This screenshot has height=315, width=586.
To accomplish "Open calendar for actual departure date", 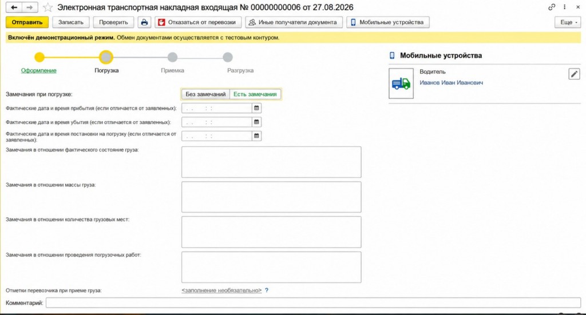I will (x=256, y=122).
